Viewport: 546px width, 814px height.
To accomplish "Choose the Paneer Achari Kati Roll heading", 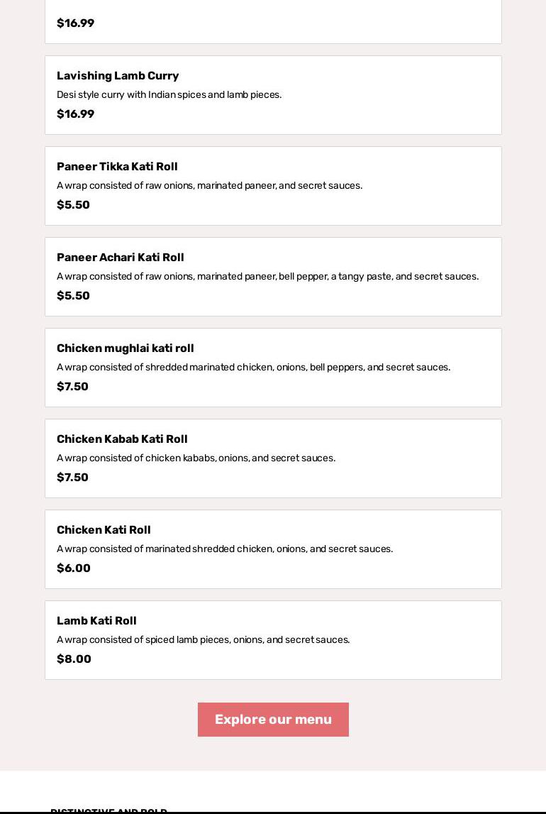I will click(x=121, y=258).
